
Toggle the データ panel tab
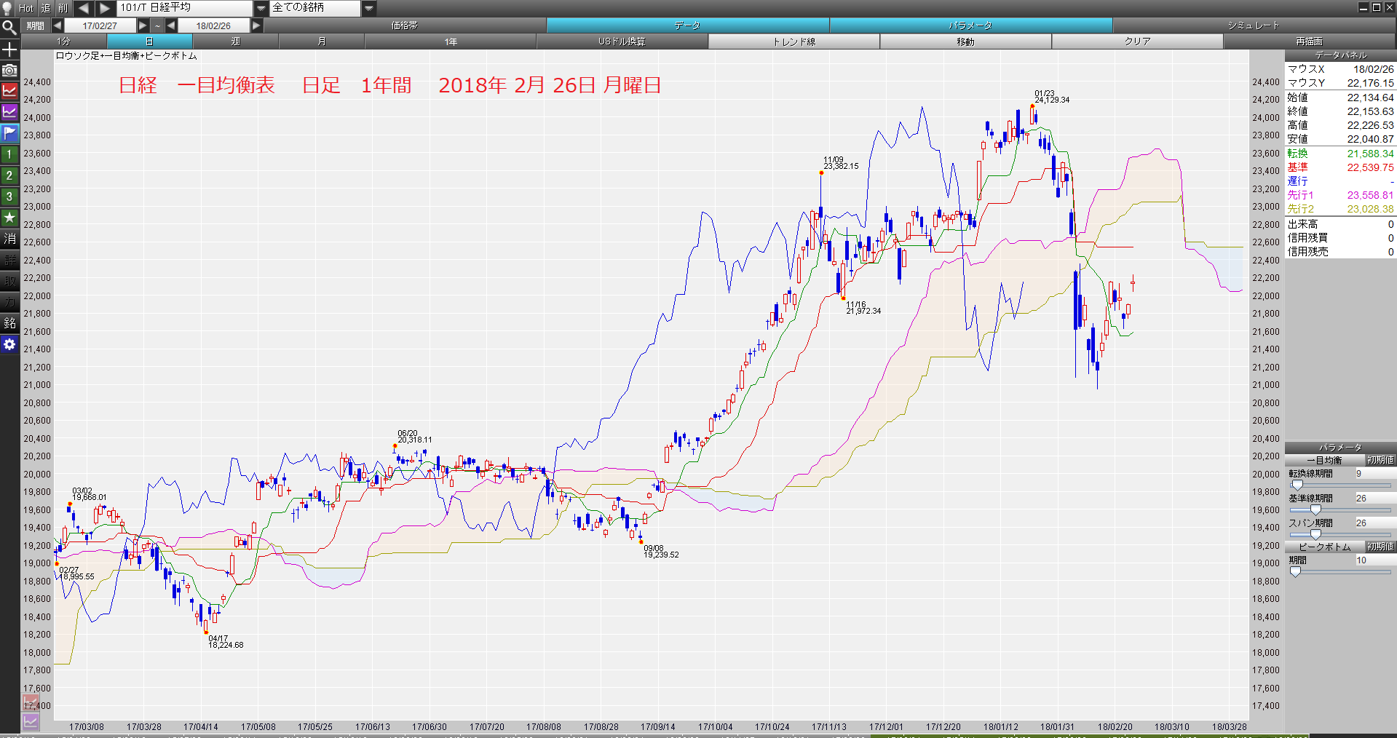pyautogui.click(x=687, y=25)
